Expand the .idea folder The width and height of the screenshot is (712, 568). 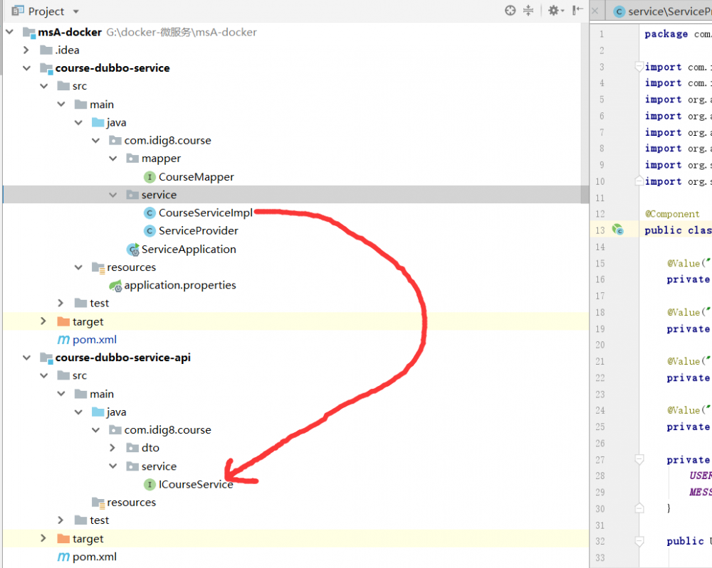[26, 50]
